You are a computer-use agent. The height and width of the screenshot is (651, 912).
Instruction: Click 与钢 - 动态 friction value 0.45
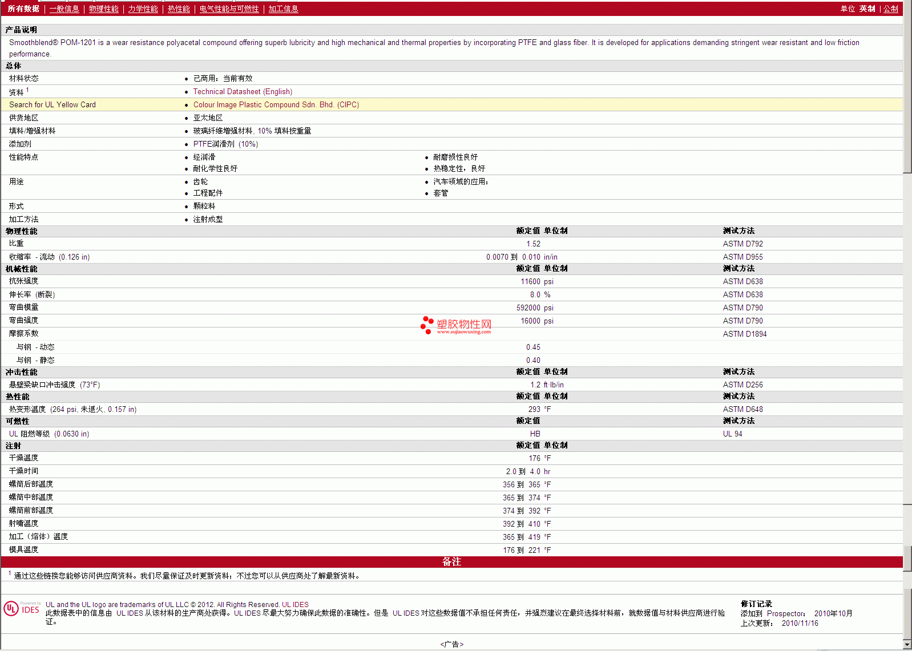point(533,347)
